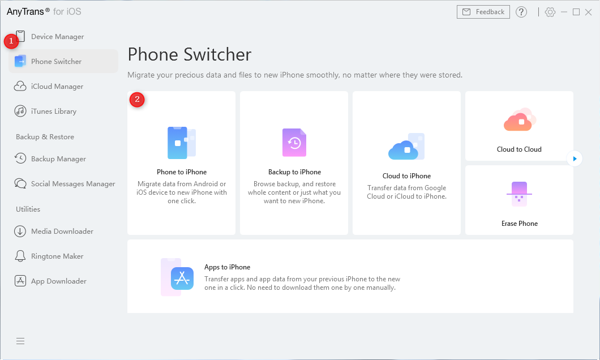This screenshot has height=360, width=600.
Task: Click the Feedback button
Action: 483,11
